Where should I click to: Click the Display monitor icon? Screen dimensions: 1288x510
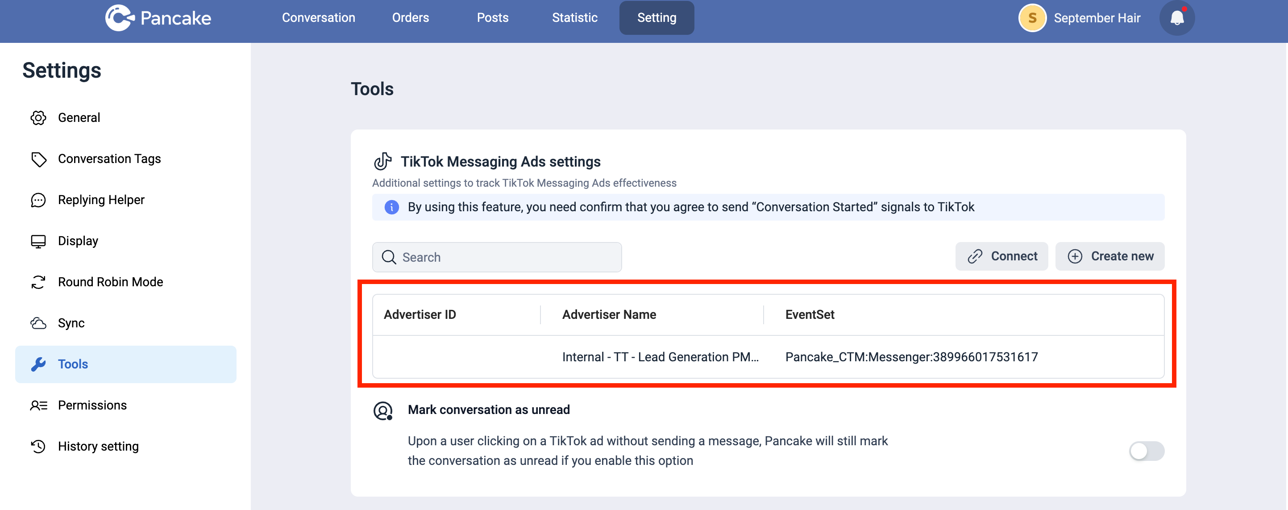pos(38,241)
